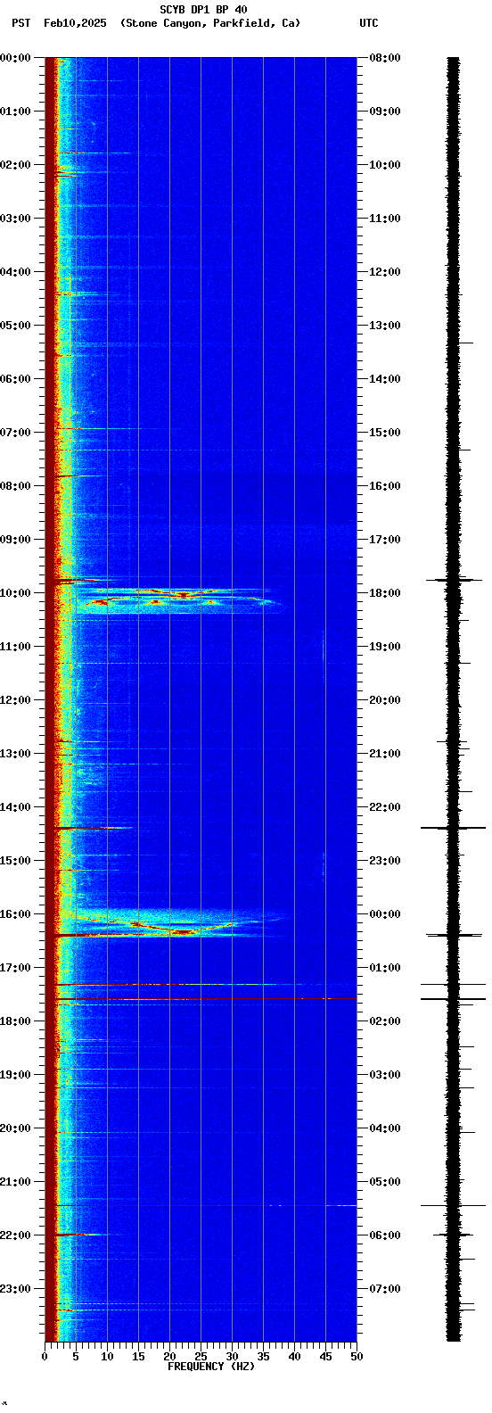Screen dimensions: 492x1413
Task: Click the PST axis label "14:00"
Action: coord(16,807)
